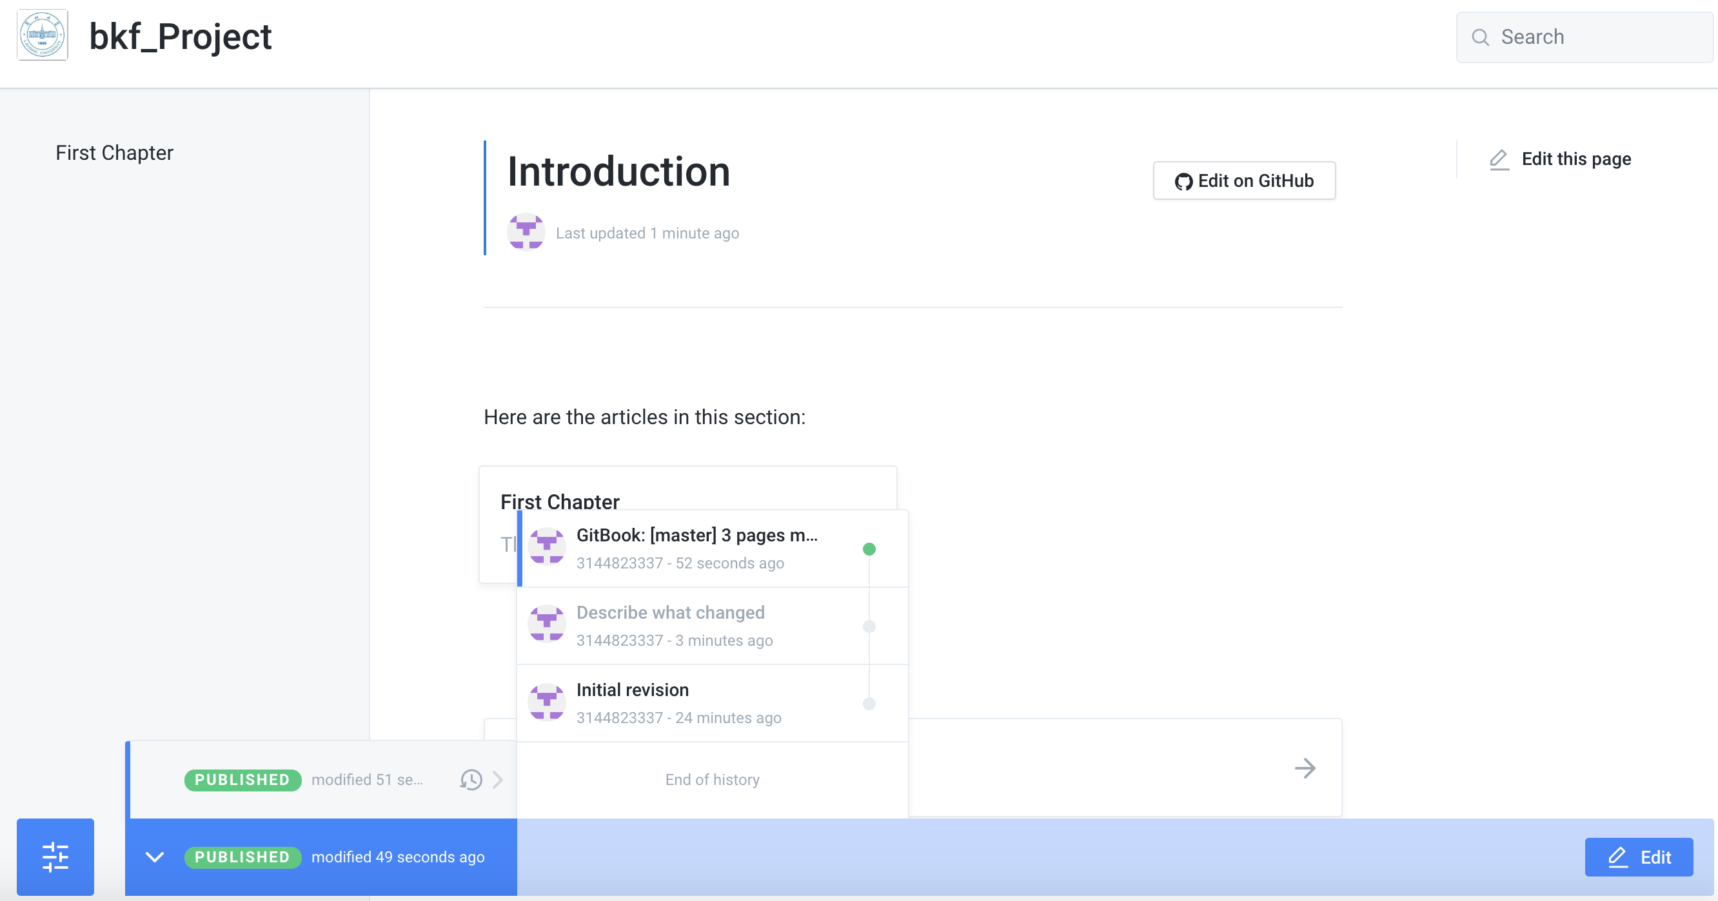Click the next page arrow icon
1718x901 pixels.
1305,768
